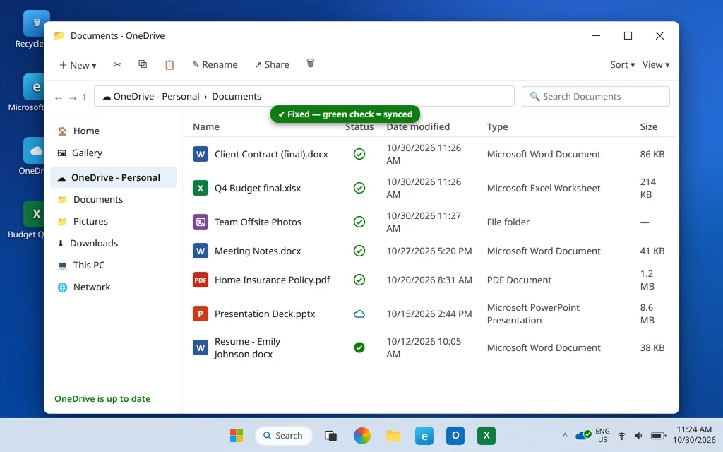Click Word icon of Meeting Notes.docx

(200, 251)
